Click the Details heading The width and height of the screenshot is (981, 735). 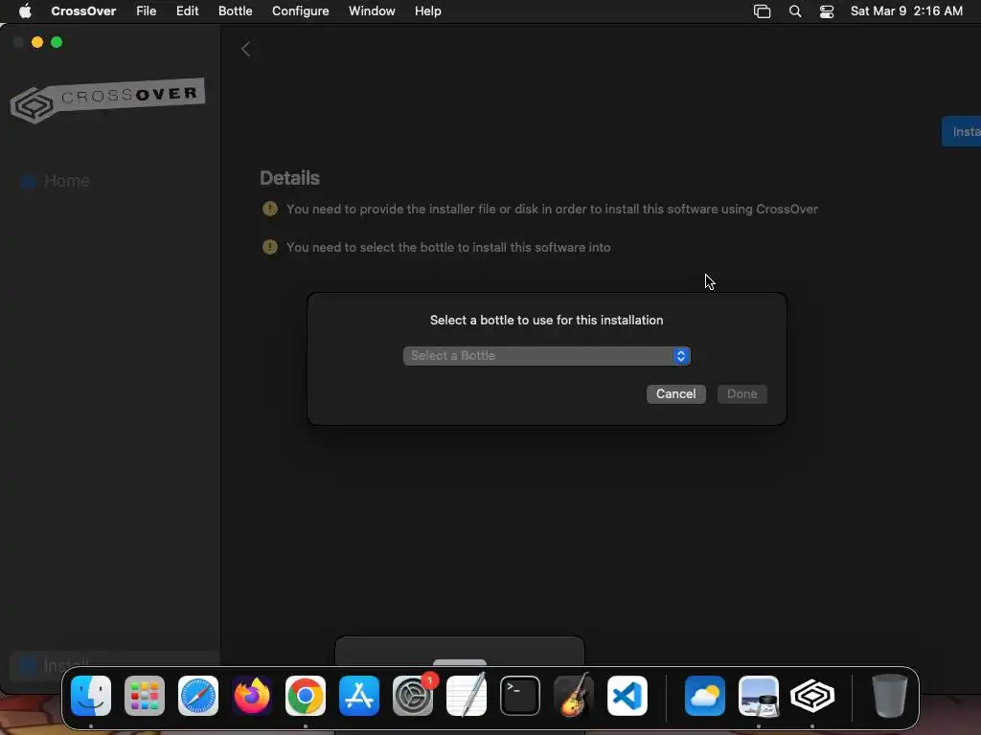tap(289, 178)
